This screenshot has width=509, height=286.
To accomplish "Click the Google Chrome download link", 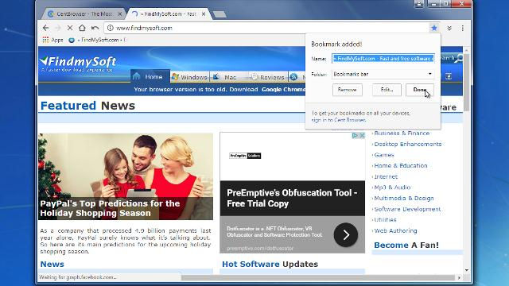I will [283, 90].
